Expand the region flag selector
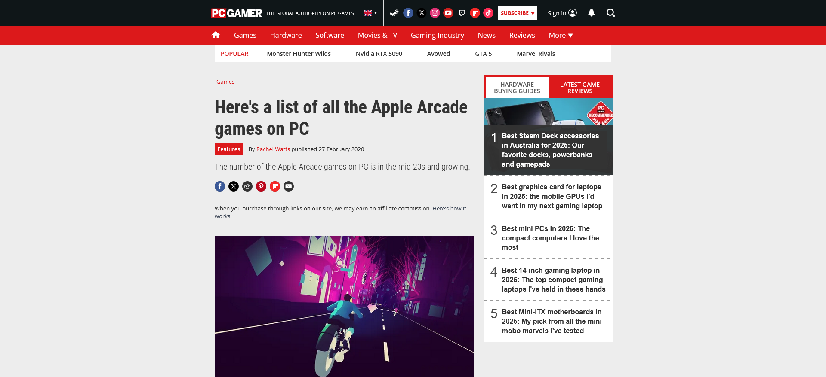The width and height of the screenshot is (826, 377). point(370,13)
